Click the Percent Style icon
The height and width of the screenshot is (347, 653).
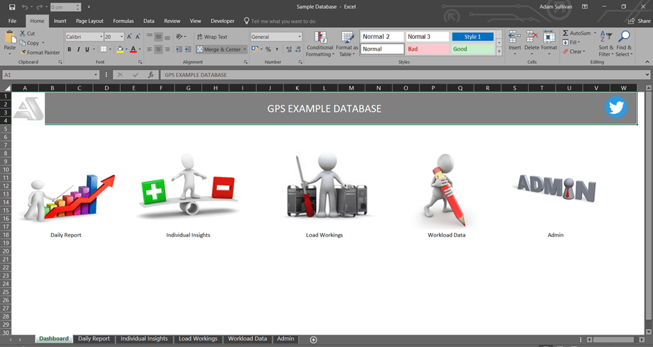click(268, 49)
